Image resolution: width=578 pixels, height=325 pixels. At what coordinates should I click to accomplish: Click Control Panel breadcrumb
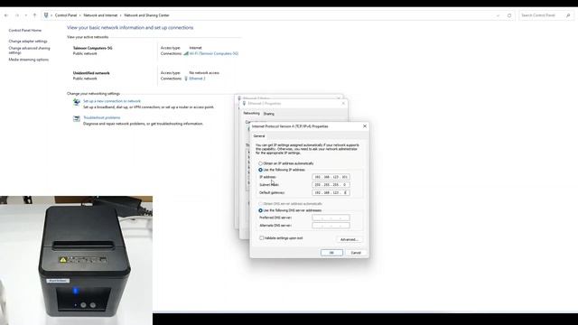coord(66,15)
